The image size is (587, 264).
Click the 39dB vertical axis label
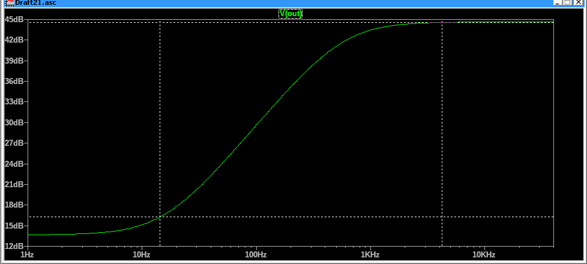click(x=14, y=61)
